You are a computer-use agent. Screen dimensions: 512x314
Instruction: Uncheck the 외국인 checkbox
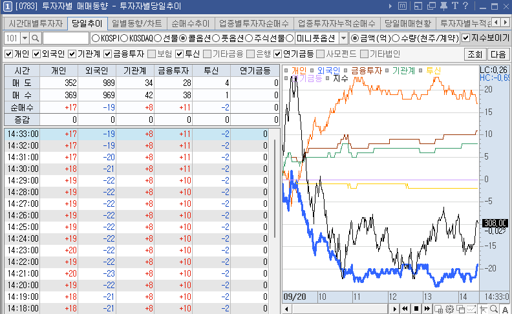click(x=37, y=54)
